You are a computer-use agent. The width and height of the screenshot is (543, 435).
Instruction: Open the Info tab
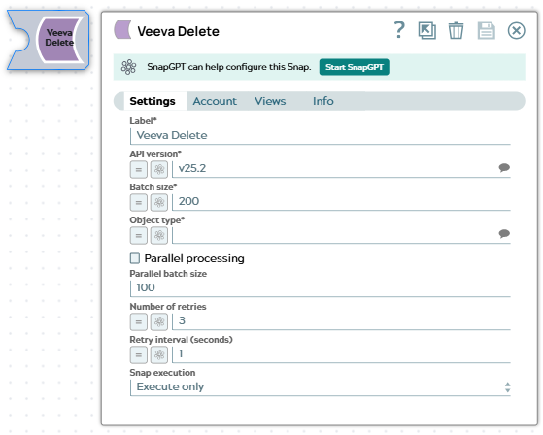pyautogui.click(x=323, y=101)
